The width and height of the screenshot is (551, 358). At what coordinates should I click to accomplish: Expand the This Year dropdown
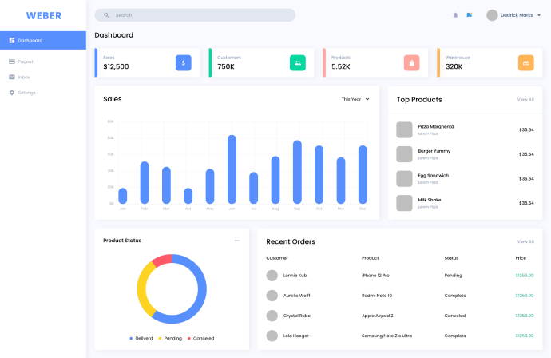355,100
